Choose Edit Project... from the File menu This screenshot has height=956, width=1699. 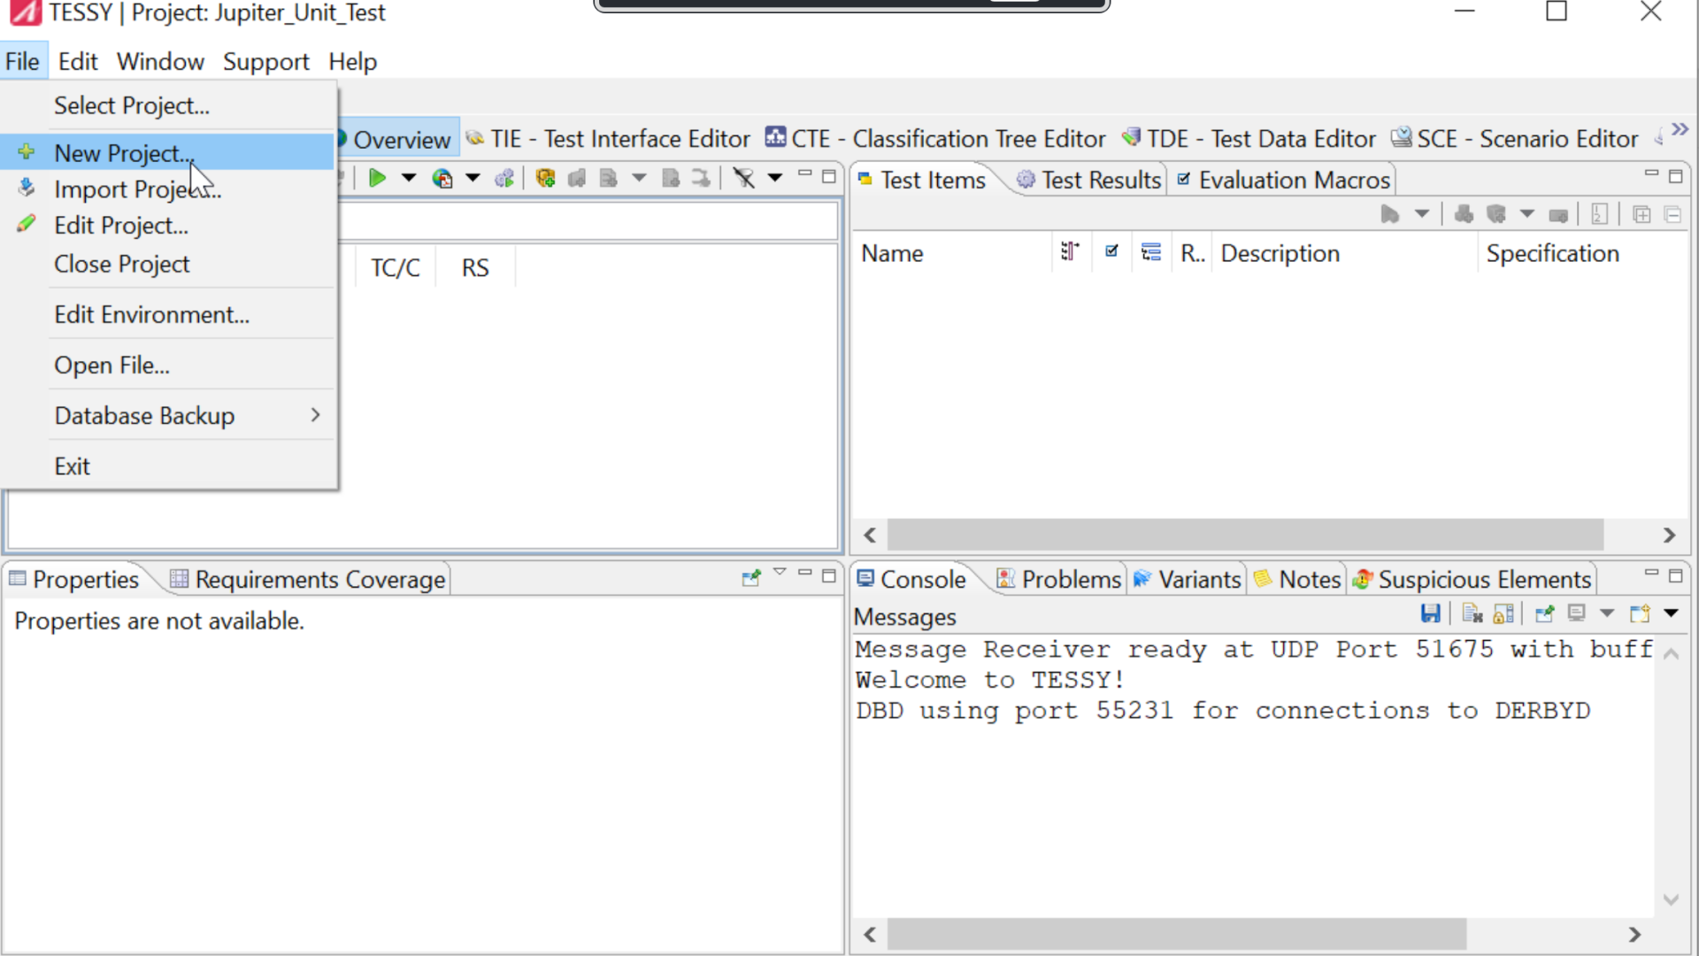pos(168,226)
